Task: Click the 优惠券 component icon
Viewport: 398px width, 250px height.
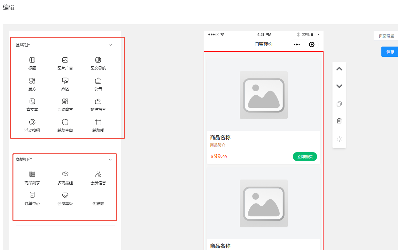Action: coord(98,198)
